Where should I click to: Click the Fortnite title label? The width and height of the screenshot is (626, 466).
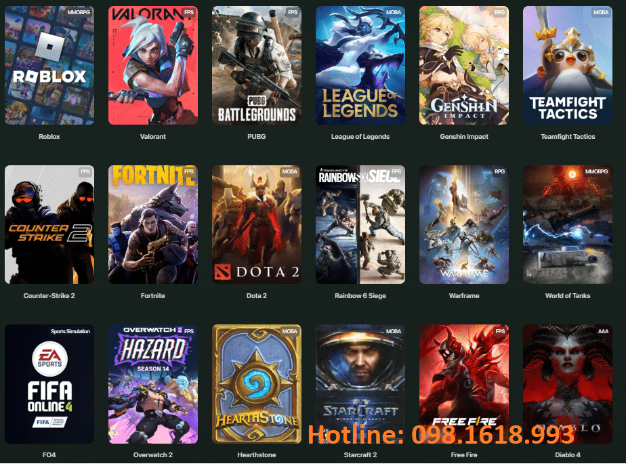(153, 295)
